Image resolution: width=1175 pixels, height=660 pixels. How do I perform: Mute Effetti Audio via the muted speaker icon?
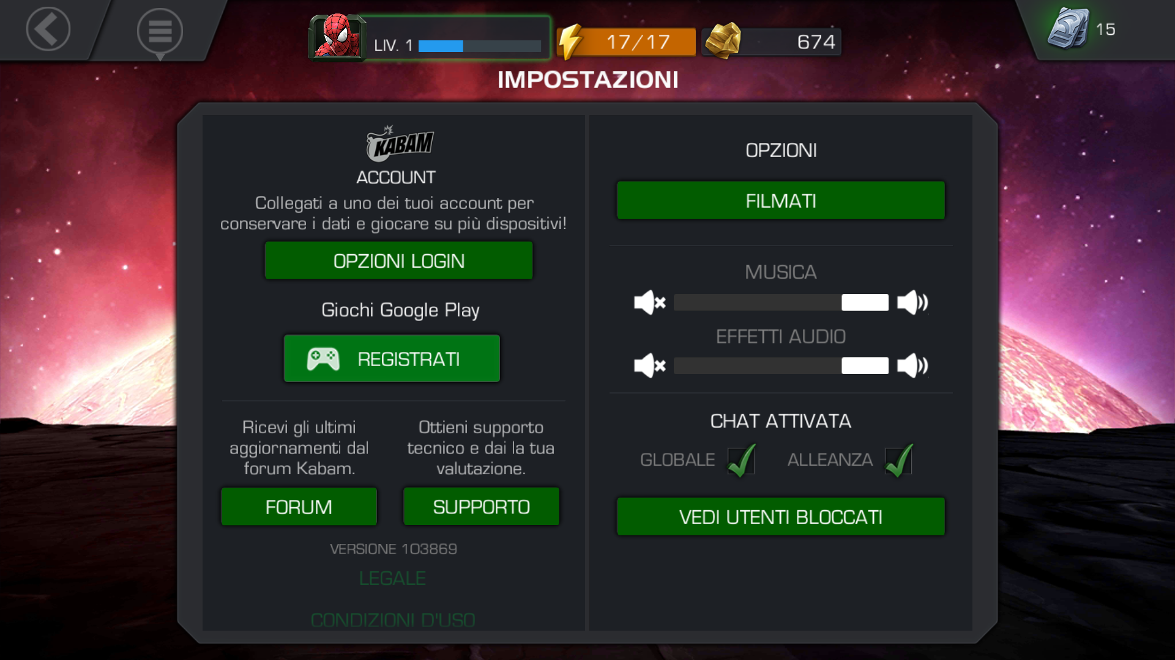650,365
